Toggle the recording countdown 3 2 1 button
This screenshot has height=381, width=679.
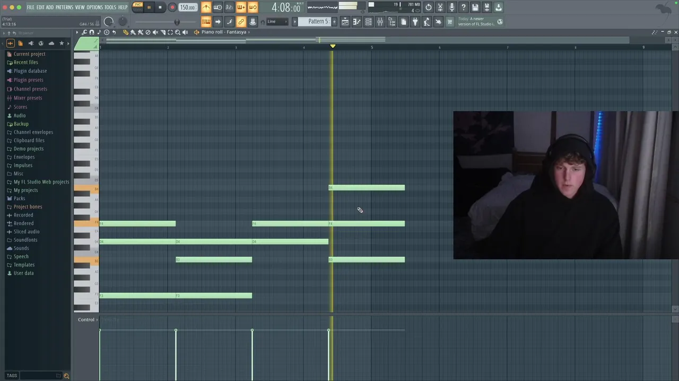coord(229,7)
